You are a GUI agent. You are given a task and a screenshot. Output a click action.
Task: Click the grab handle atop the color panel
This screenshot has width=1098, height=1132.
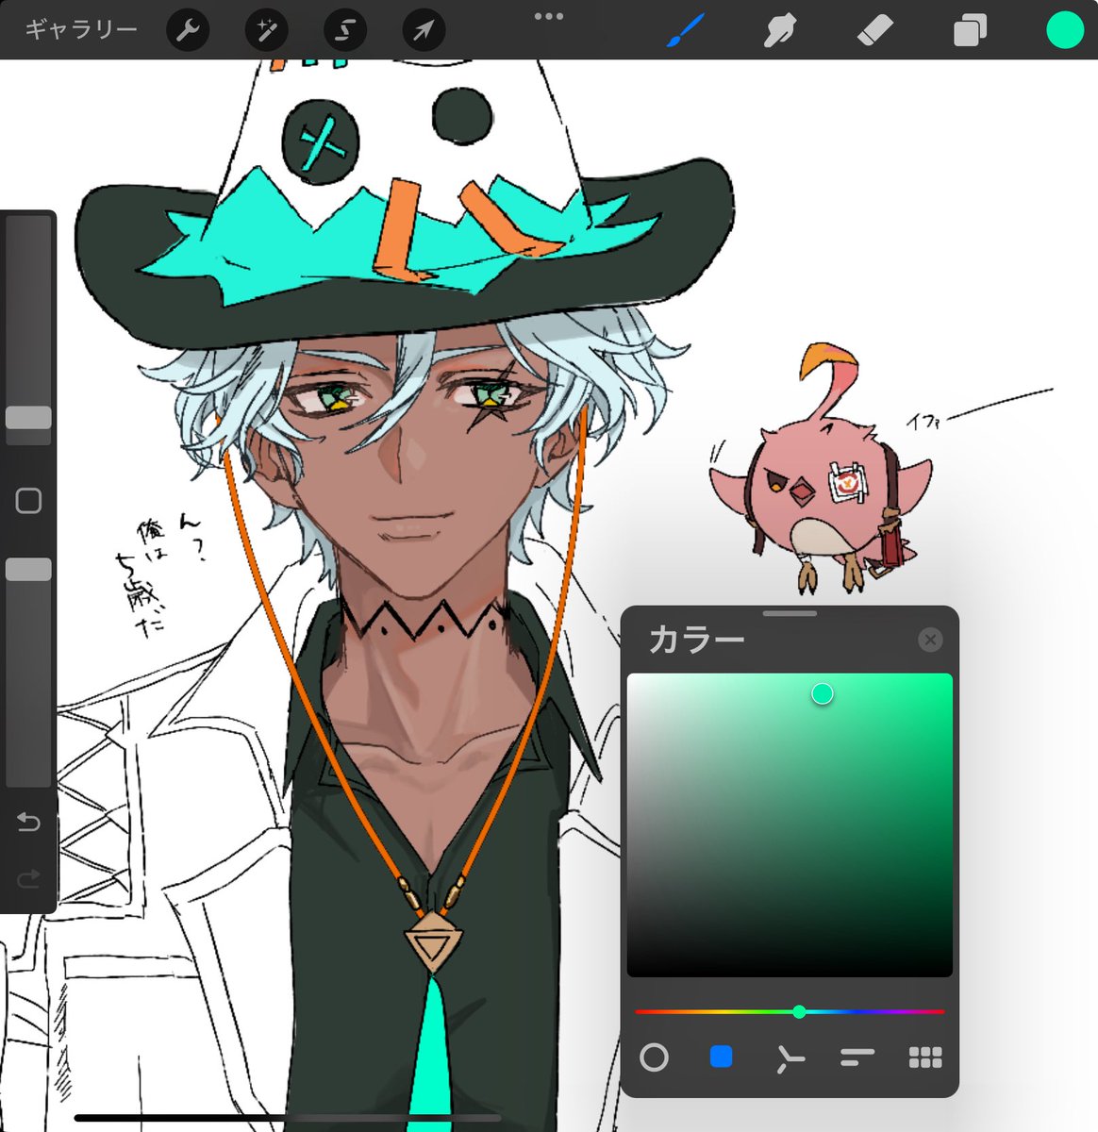(x=790, y=614)
